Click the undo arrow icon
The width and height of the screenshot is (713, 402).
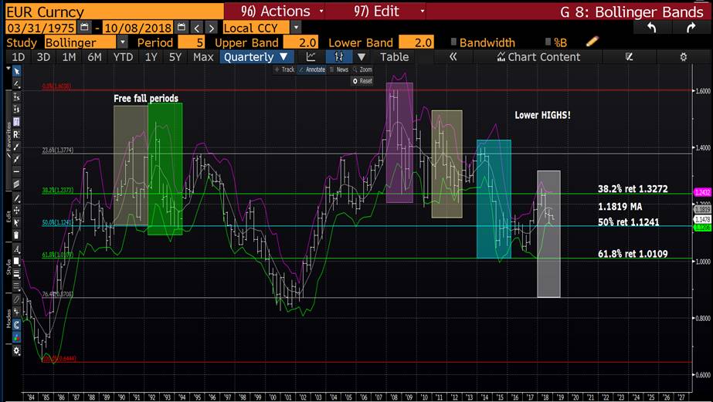(x=651, y=27)
